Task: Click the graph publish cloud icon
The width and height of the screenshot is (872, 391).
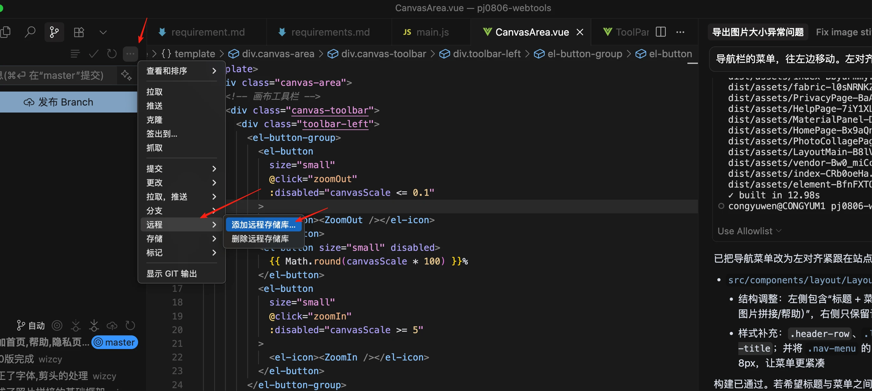Action: pos(112,326)
